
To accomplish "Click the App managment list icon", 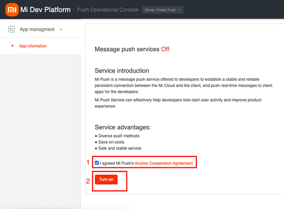I will [12, 29].
